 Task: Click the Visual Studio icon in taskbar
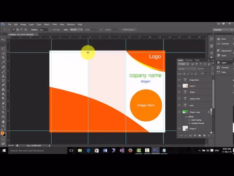pyautogui.click(x=122, y=150)
